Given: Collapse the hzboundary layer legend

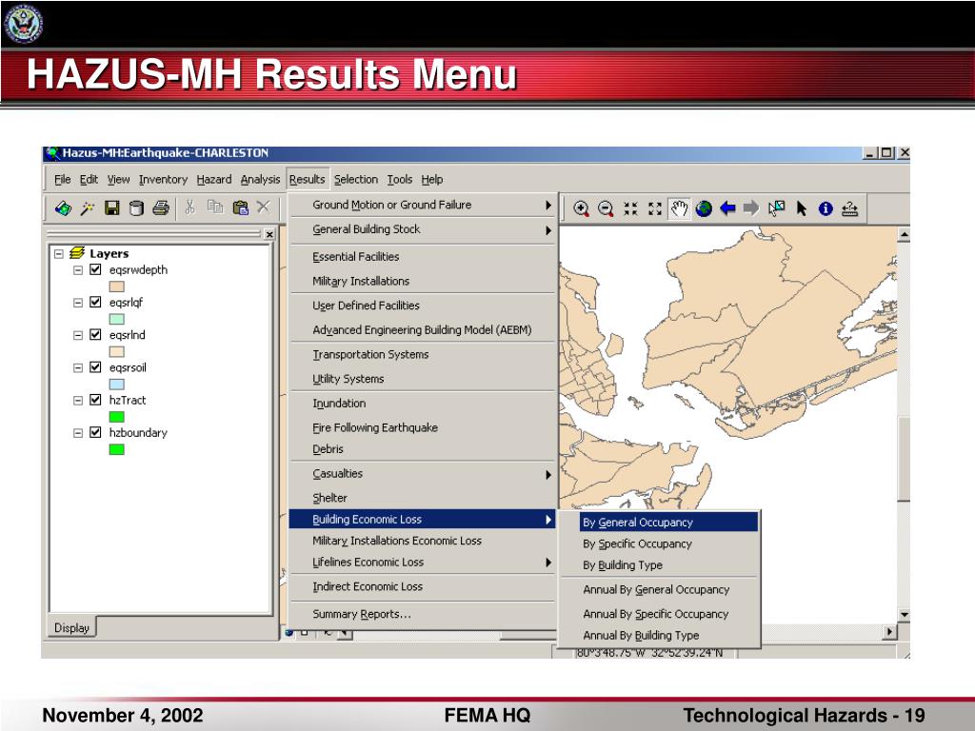Looking at the screenshot, I should click(78, 433).
